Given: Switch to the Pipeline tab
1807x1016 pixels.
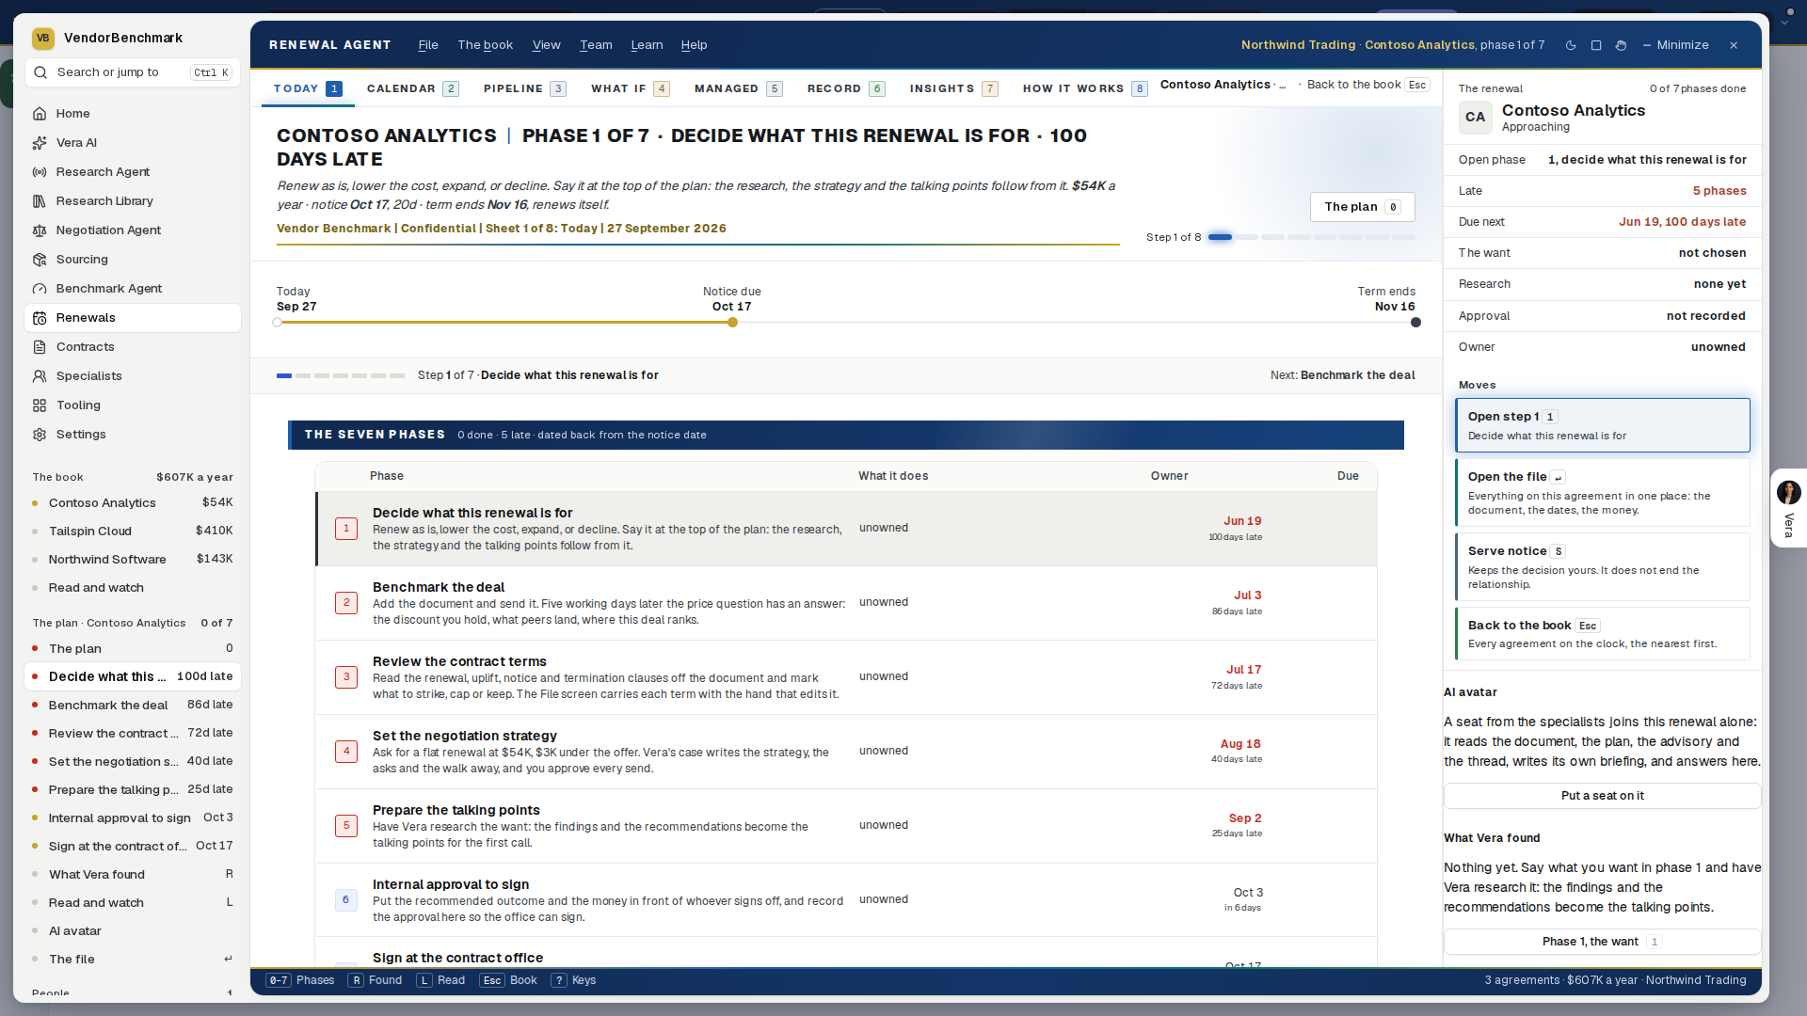Looking at the screenshot, I should (524, 88).
